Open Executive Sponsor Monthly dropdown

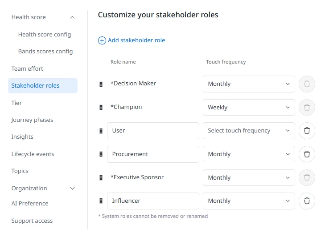[249, 177]
